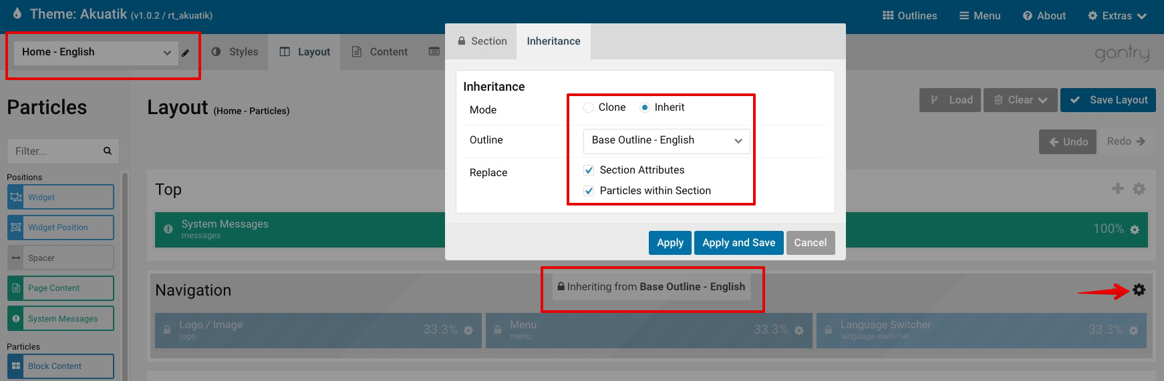Select the Page Content position item
The height and width of the screenshot is (381, 1164).
(61, 288)
